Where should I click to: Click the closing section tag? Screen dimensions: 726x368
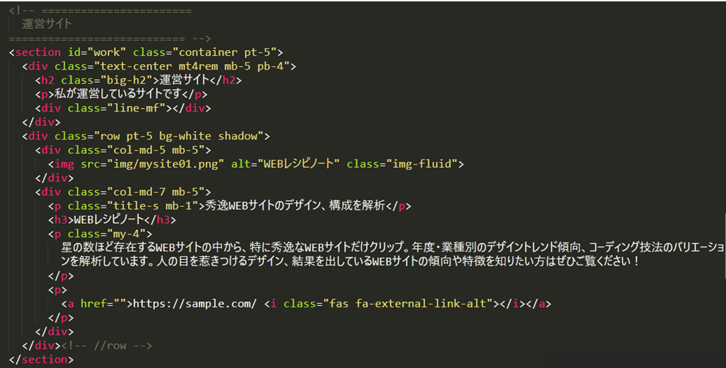40,360
